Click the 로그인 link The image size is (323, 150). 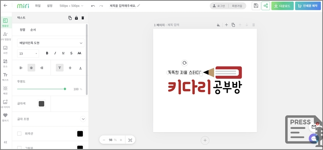(x=219, y=6)
